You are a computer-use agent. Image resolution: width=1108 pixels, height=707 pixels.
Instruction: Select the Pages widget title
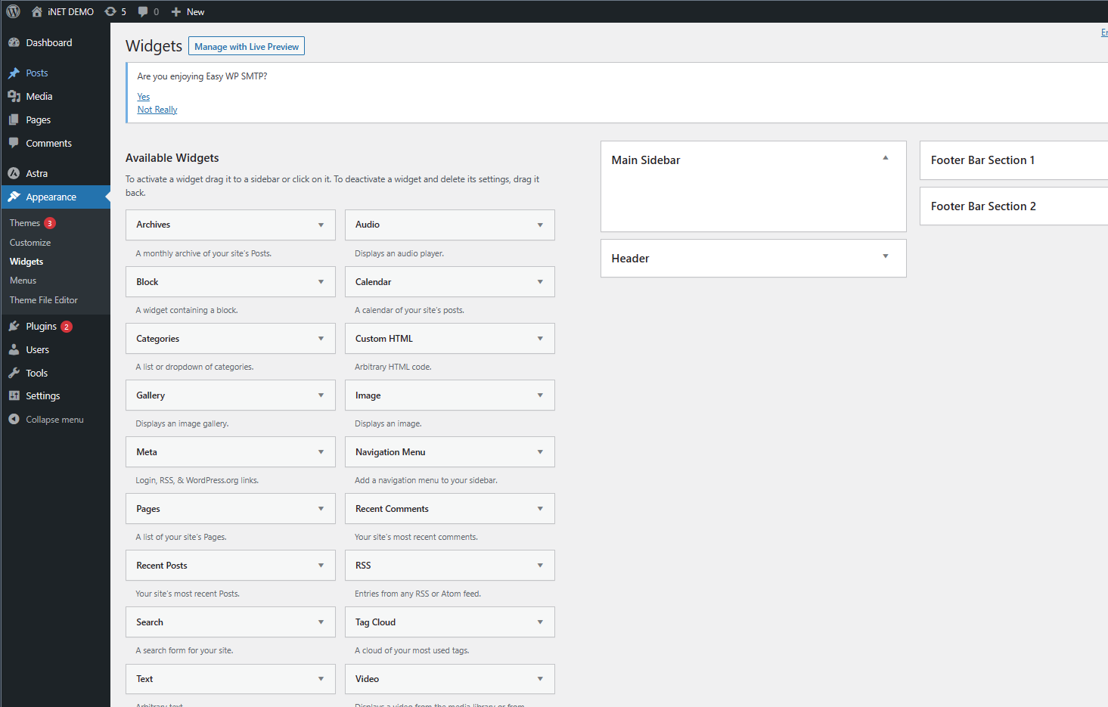[x=148, y=509]
